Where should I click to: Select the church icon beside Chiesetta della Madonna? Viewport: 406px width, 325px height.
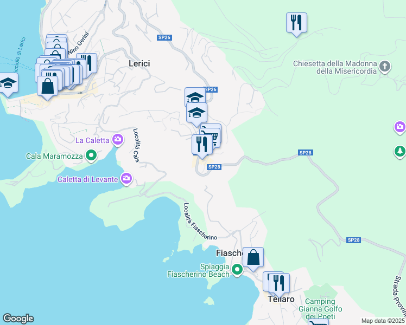click(385, 67)
